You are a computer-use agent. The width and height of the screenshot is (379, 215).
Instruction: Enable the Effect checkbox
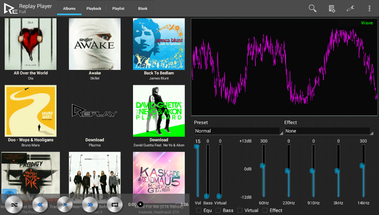point(265,210)
